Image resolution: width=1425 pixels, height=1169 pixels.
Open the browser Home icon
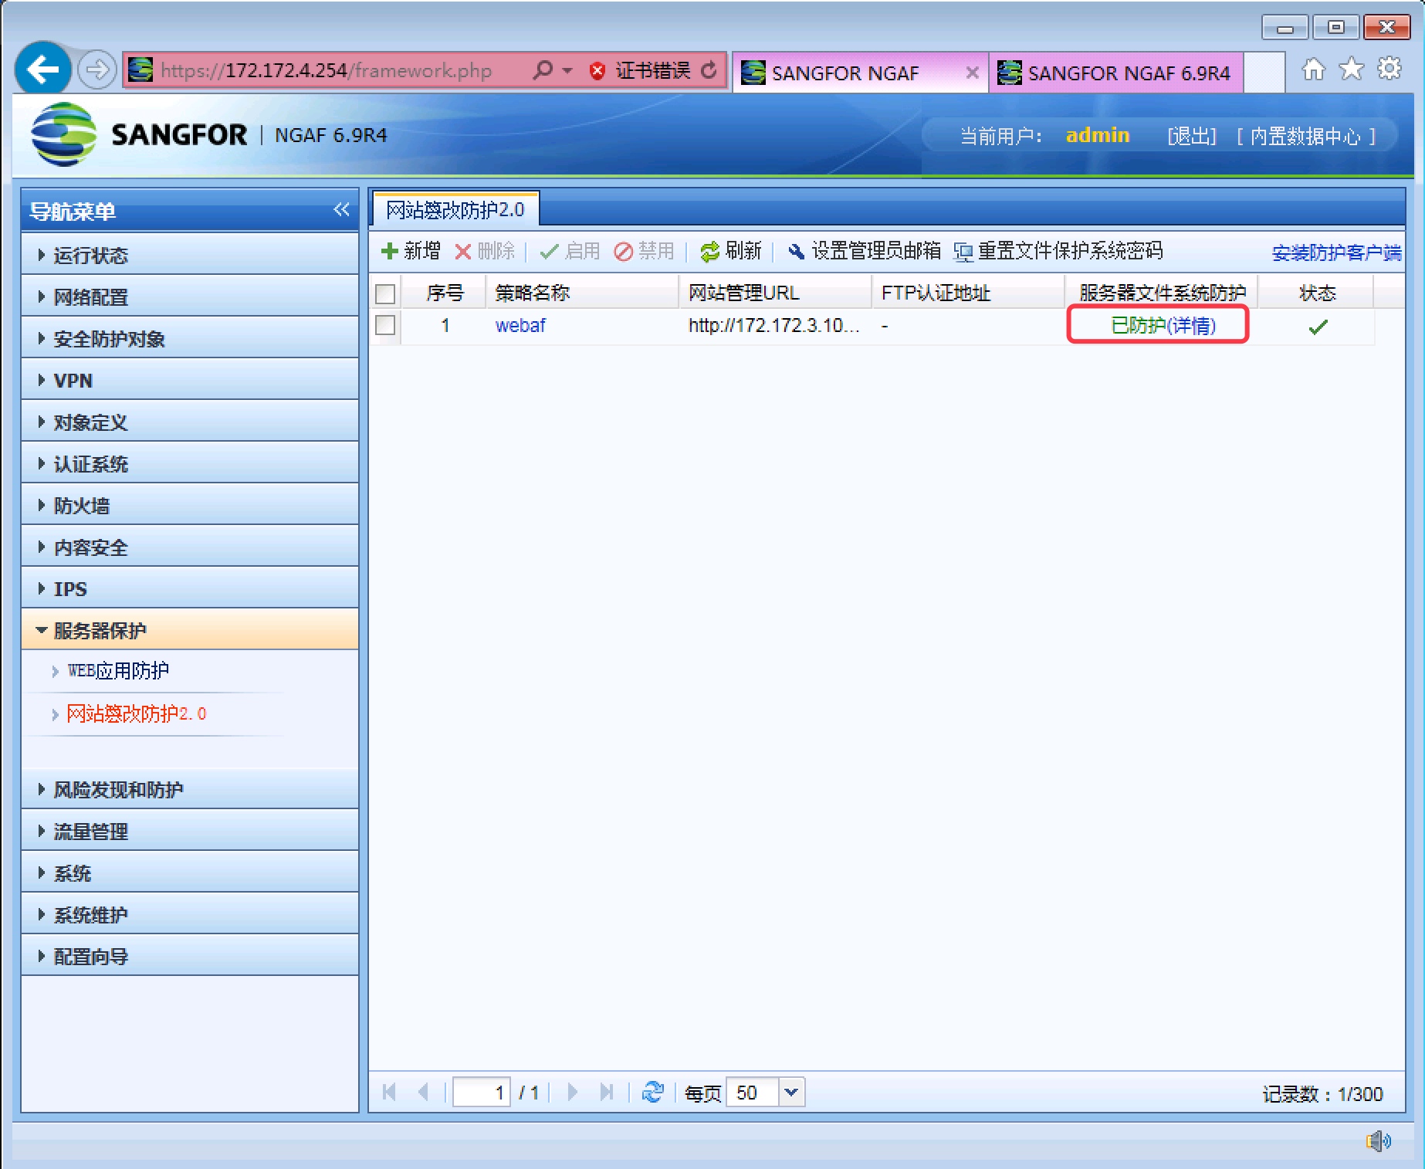(1313, 69)
